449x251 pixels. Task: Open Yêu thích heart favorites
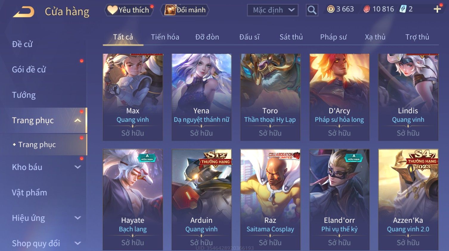coord(128,10)
